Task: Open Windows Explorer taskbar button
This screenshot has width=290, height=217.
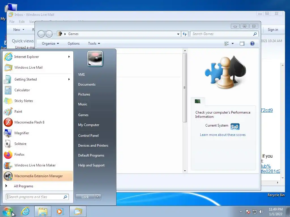Action: click(43, 211)
